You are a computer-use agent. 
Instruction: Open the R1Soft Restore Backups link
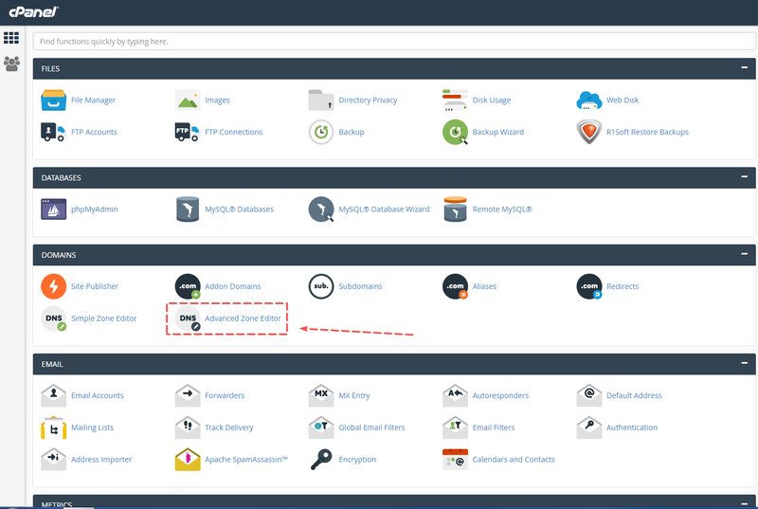[x=647, y=132]
